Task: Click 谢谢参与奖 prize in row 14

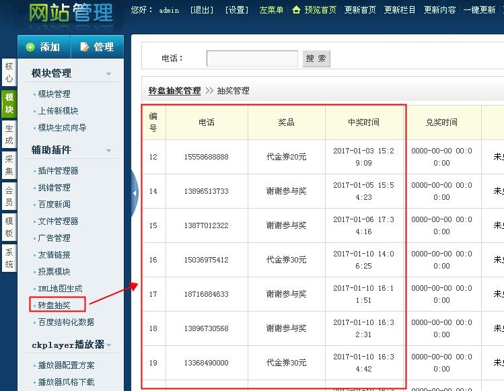Action: click(x=286, y=191)
